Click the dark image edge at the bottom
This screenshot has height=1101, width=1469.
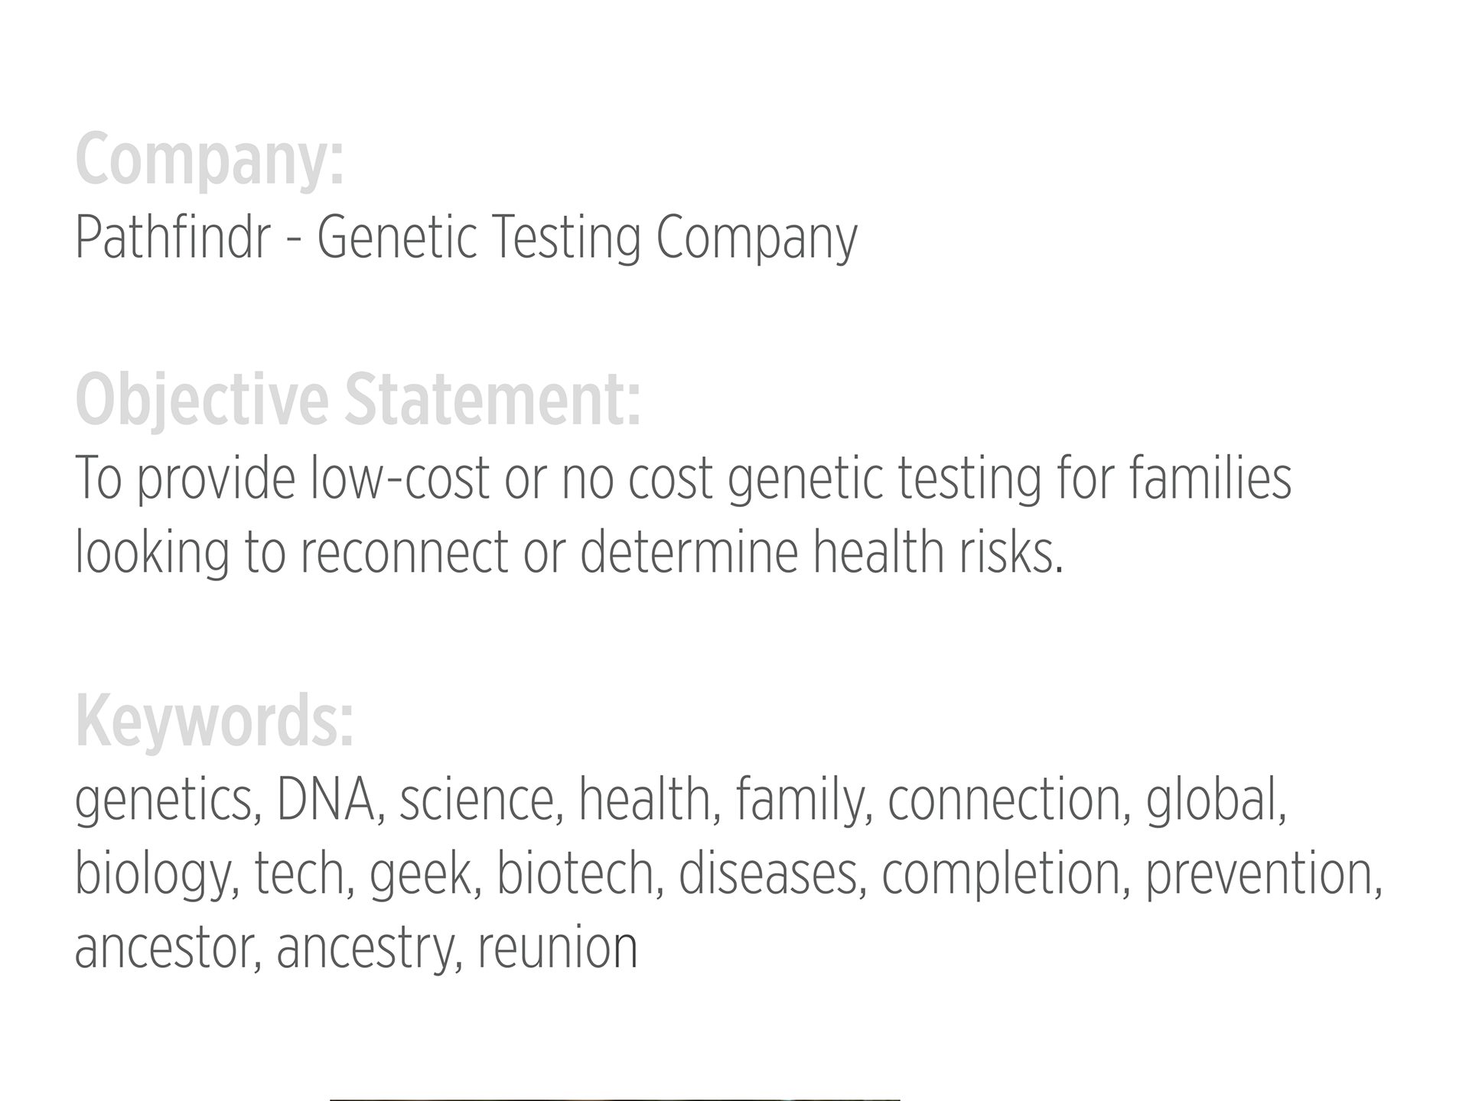(x=614, y=1099)
